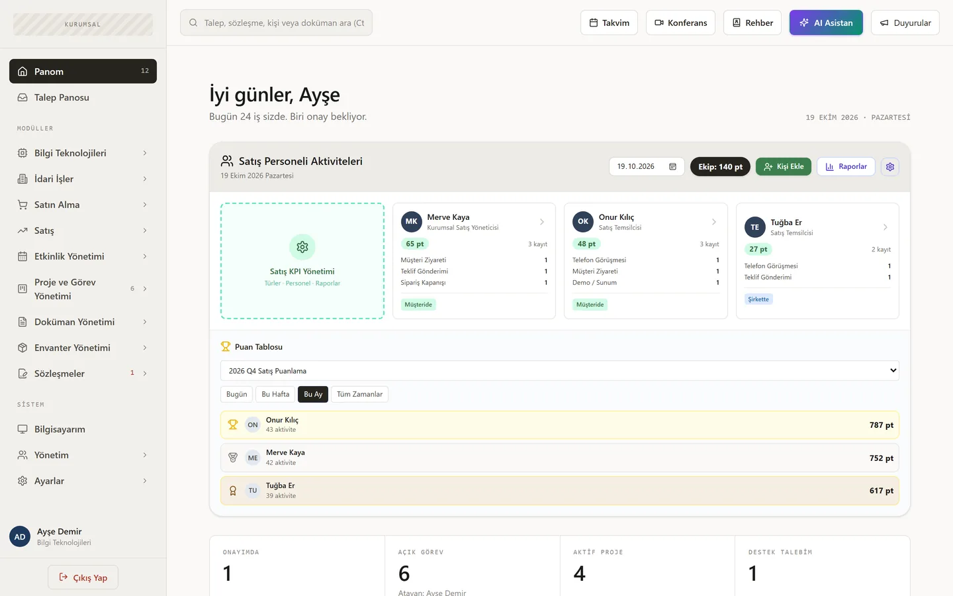Expand the Bilgi Teknolojileri module
The image size is (953, 596).
pyautogui.click(x=83, y=153)
